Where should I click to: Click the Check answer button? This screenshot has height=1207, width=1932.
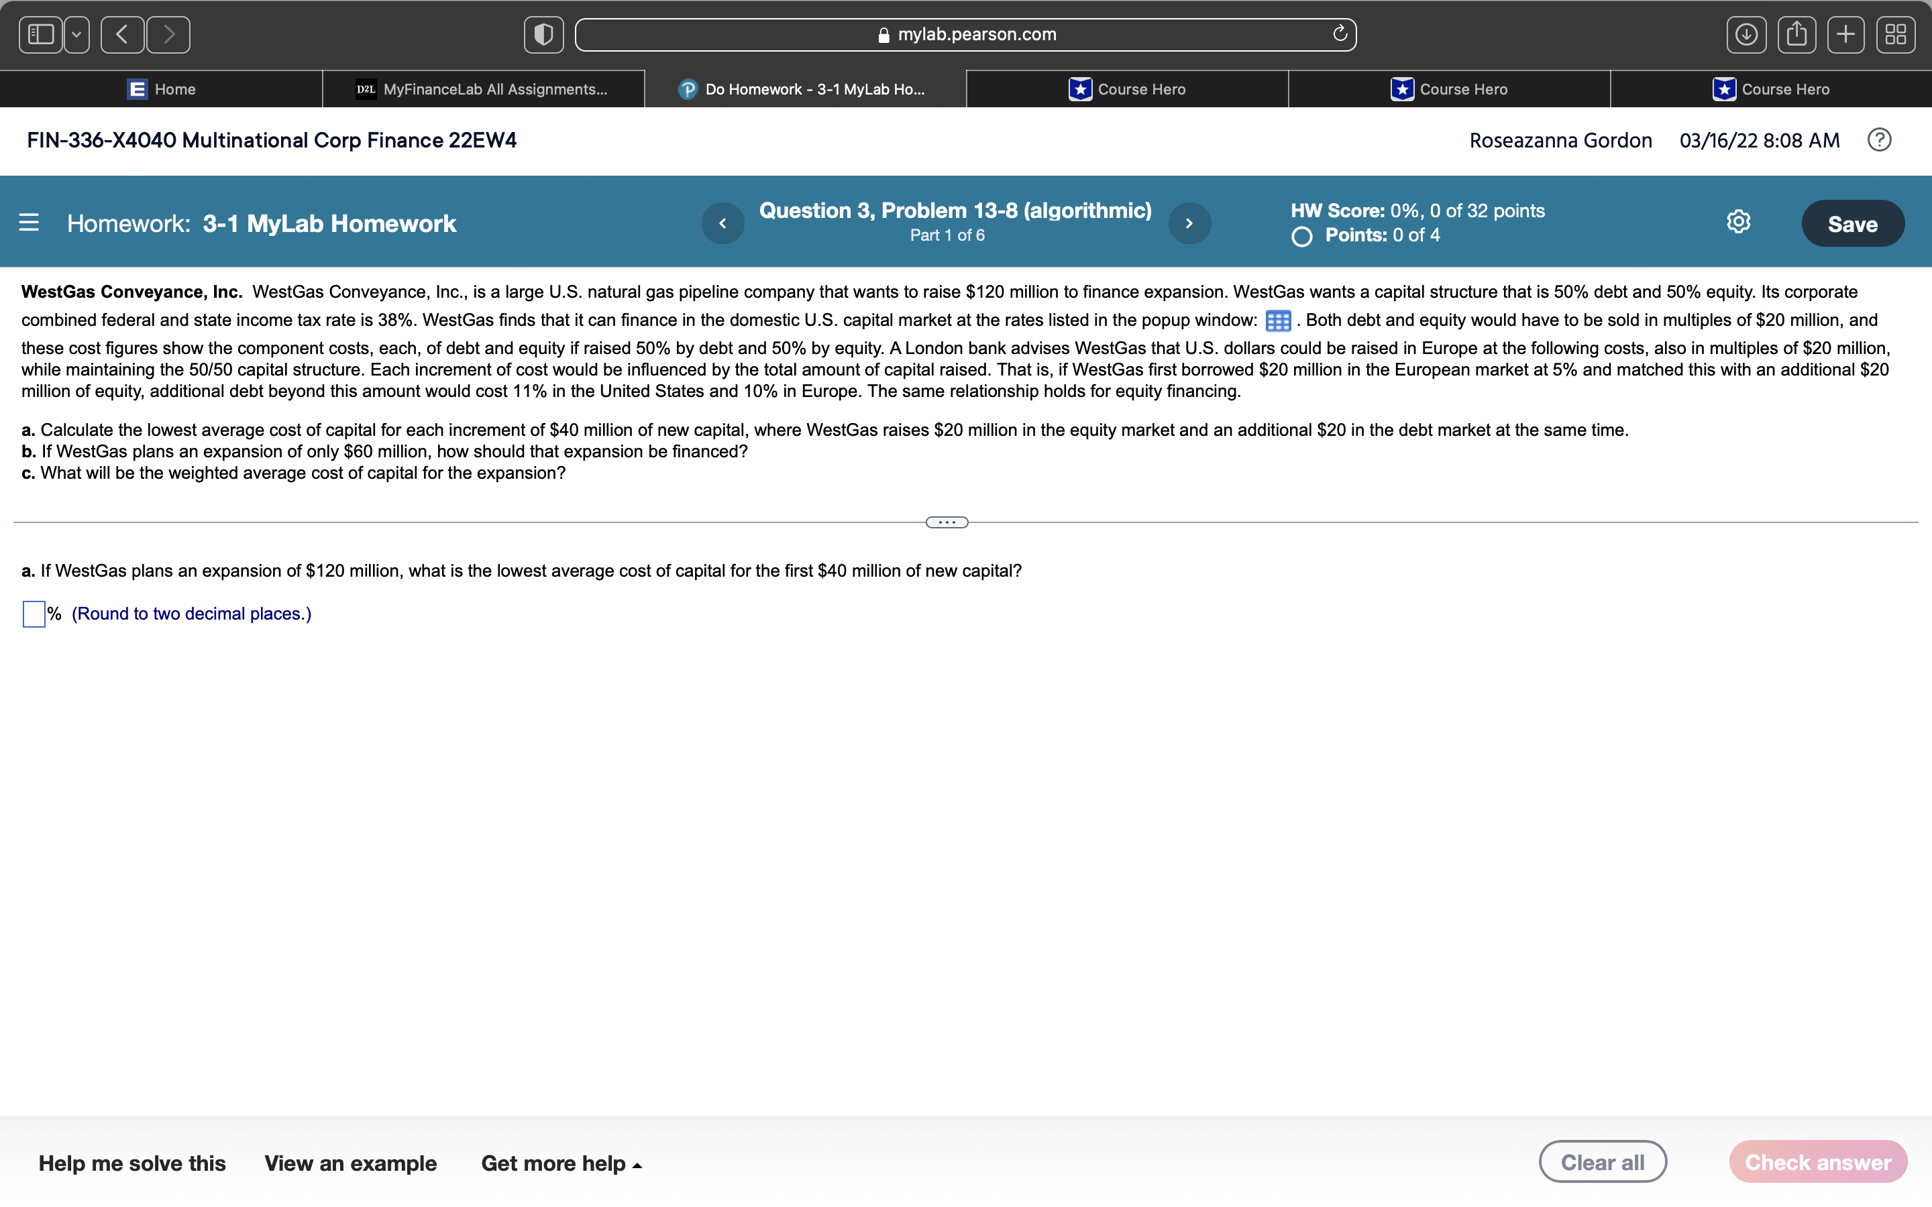click(x=1818, y=1161)
